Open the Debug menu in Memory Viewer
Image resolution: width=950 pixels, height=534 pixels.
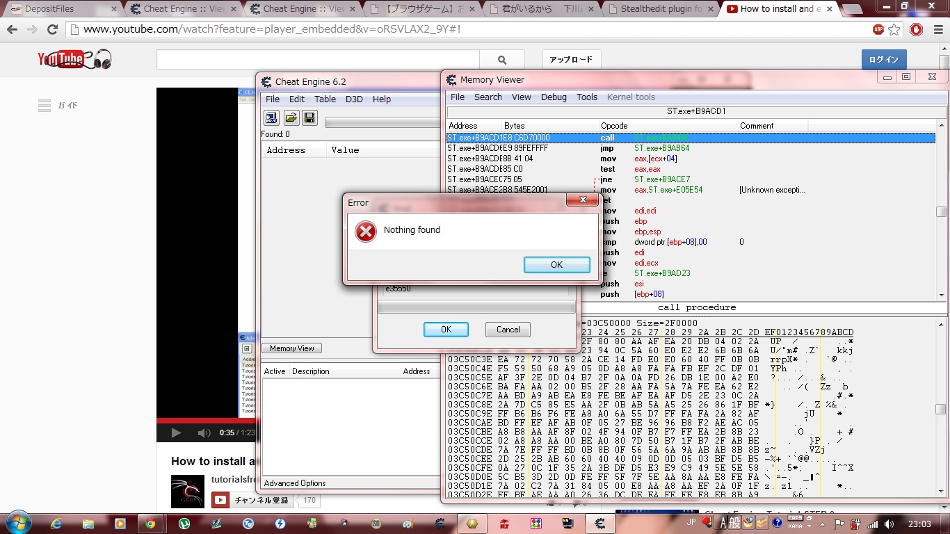click(554, 97)
